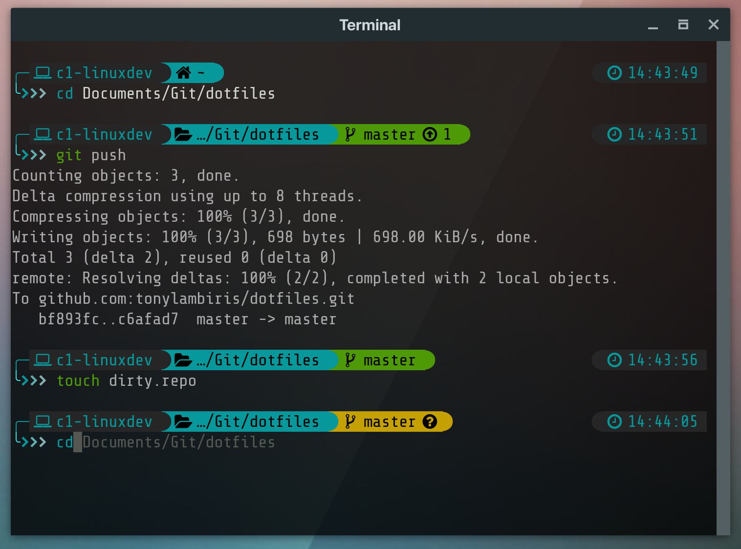Select the c1-linuxdev hostname segment
This screenshot has width=741, height=549.
[104, 72]
